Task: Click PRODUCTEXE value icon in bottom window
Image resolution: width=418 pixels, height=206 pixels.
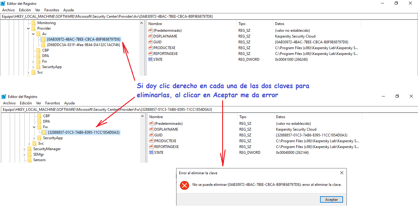Action: pyautogui.click(x=151, y=141)
